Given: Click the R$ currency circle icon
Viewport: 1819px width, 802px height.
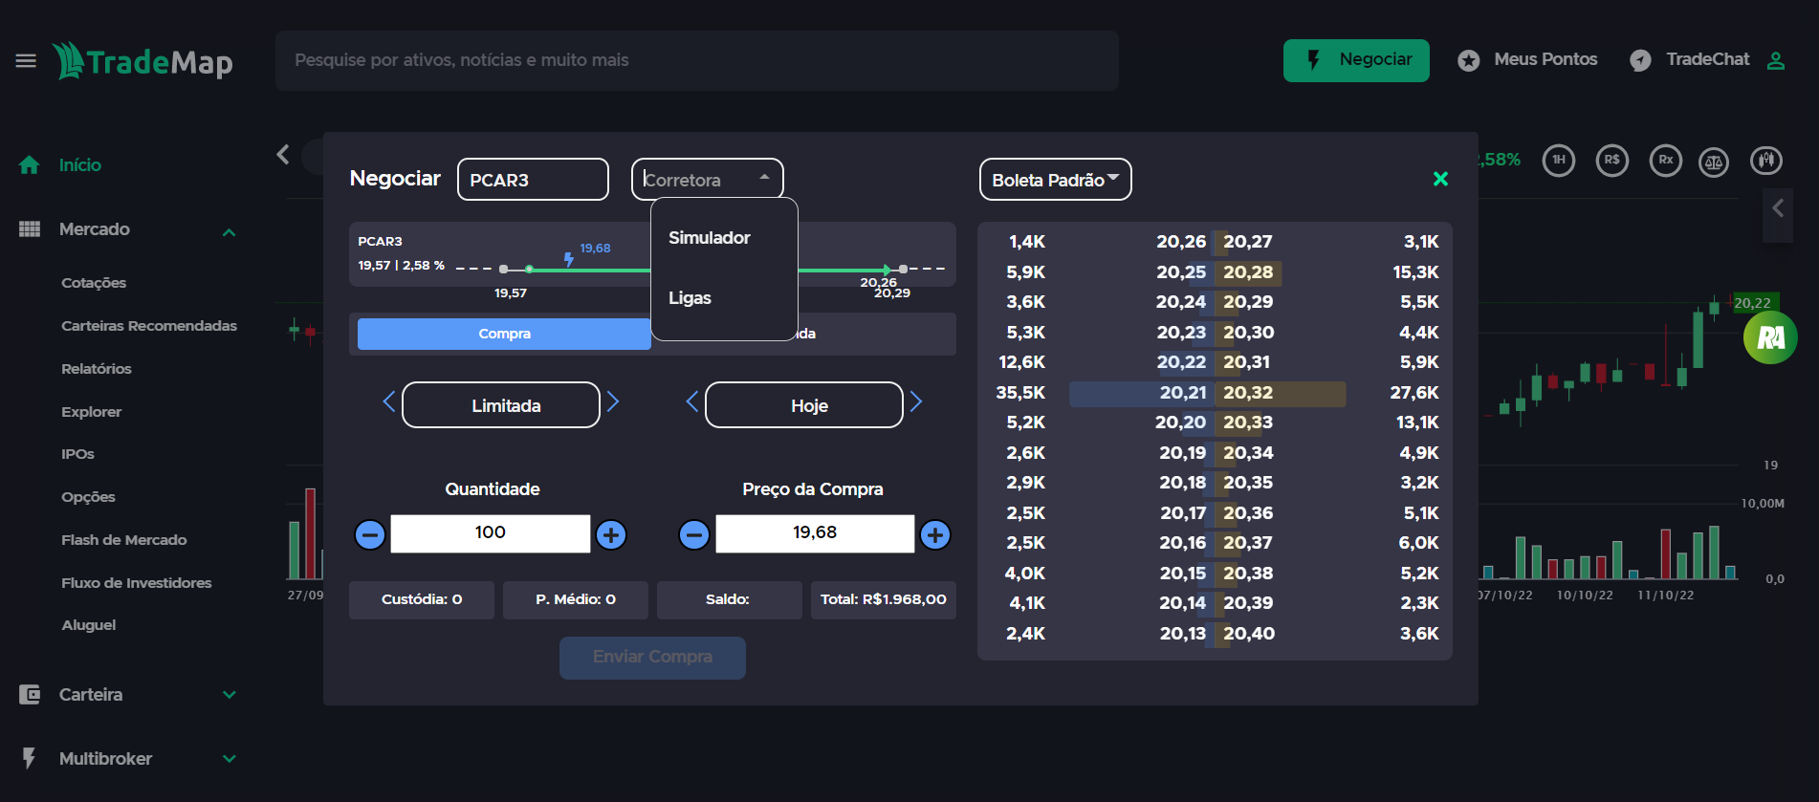Looking at the screenshot, I should 1612,161.
